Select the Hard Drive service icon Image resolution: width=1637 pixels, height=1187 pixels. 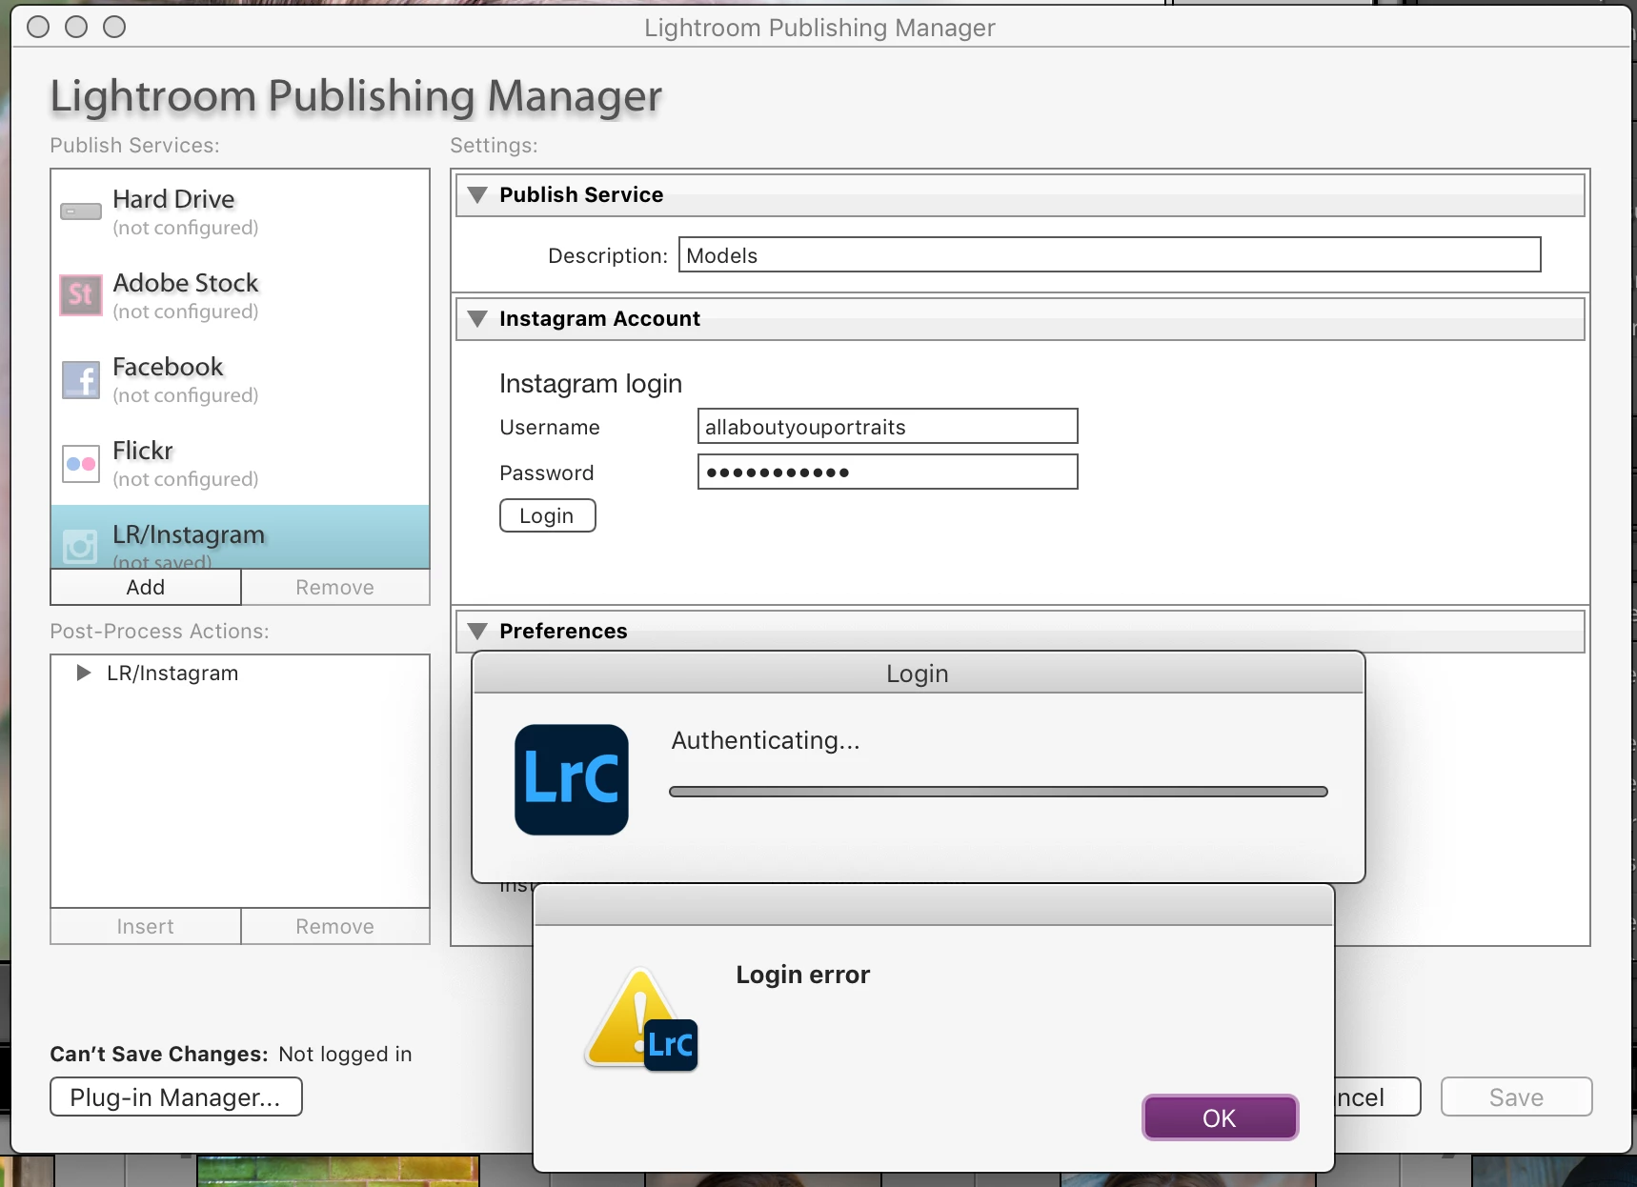coord(81,211)
